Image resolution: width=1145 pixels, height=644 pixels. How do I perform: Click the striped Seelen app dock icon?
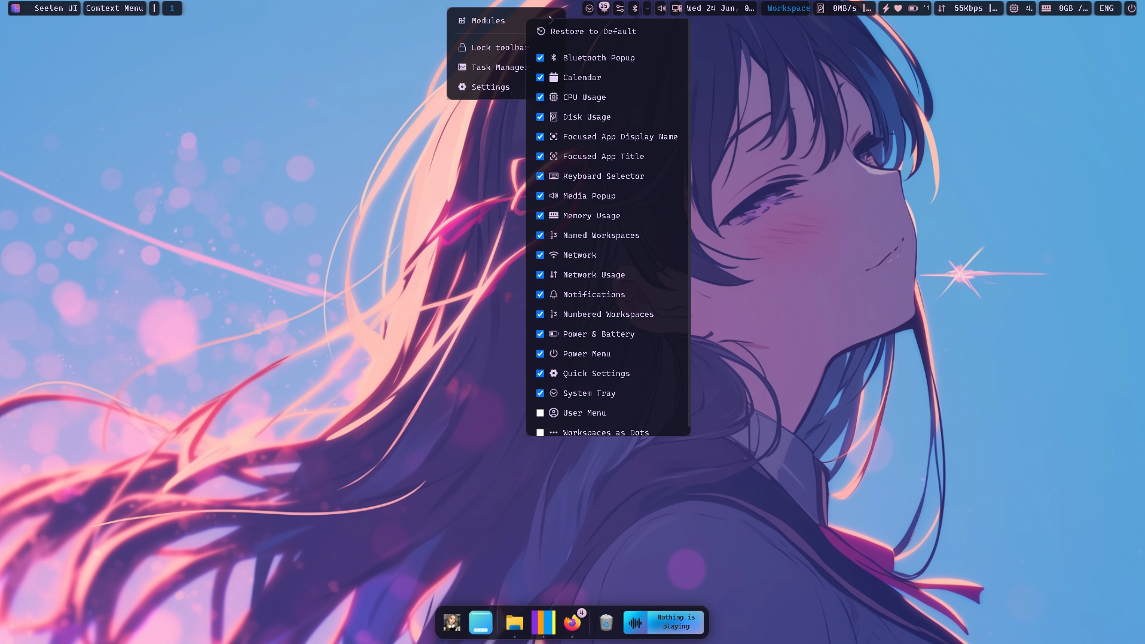tap(544, 622)
